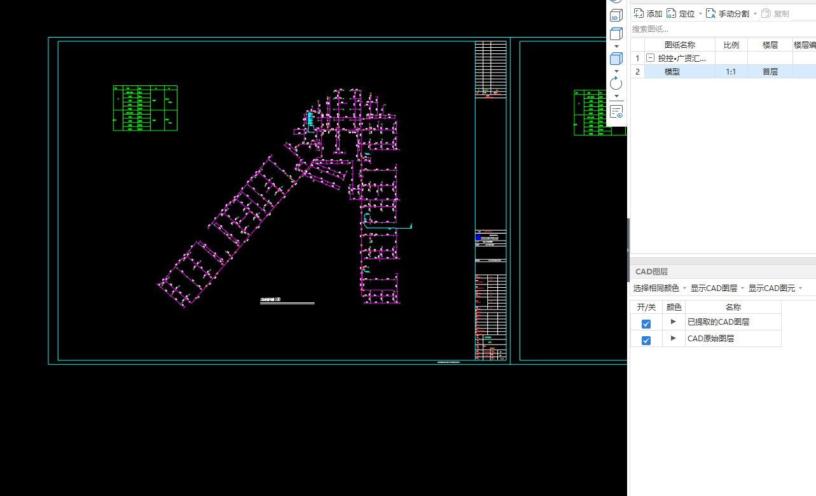Open dropdown under shaded cube icon
816x496 pixels.
pyautogui.click(x=616, y=71)
